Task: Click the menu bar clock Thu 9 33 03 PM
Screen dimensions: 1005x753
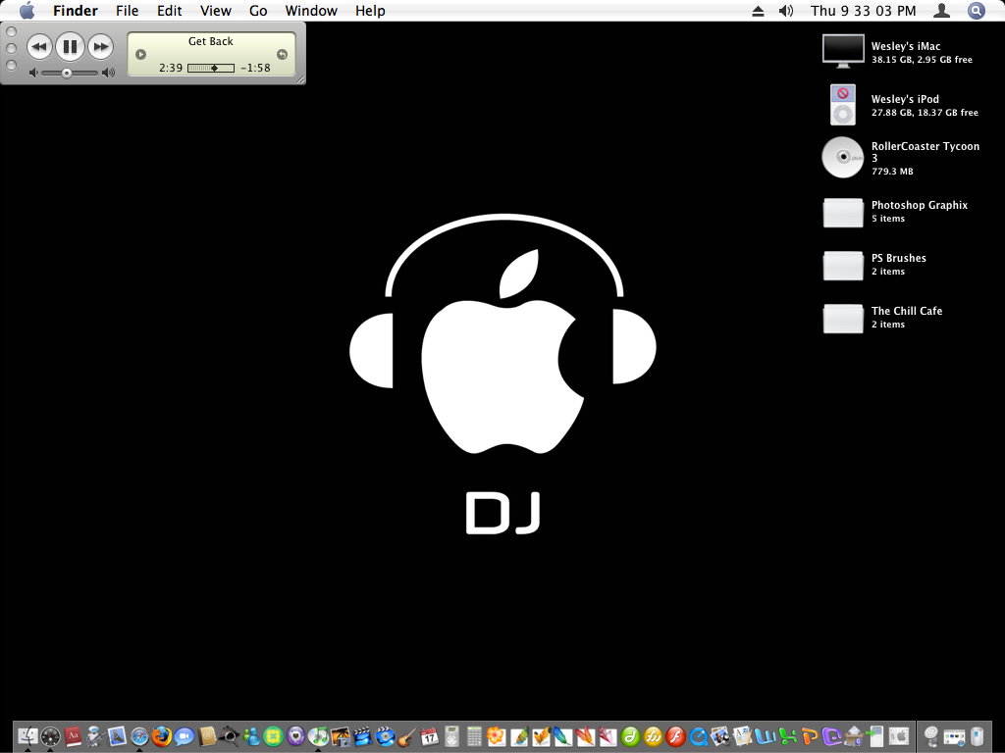Action: [863, 11]
